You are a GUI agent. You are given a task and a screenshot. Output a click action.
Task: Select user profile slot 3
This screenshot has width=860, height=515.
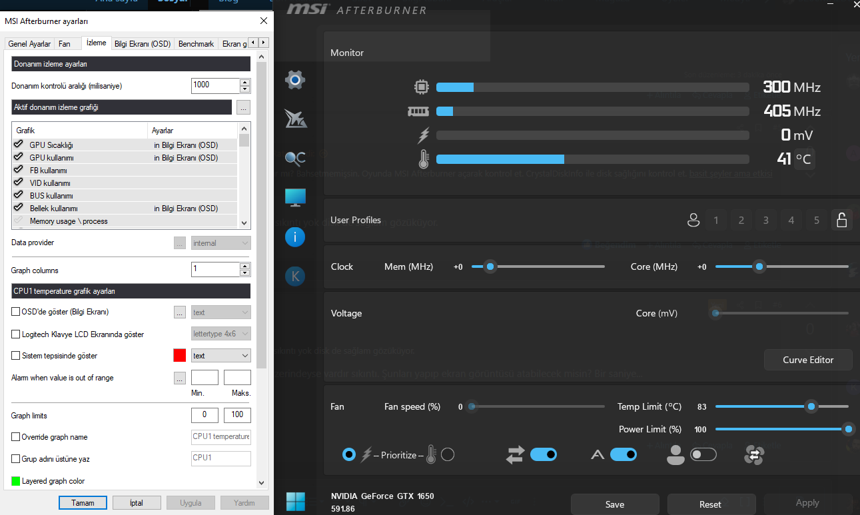[766, 221]
